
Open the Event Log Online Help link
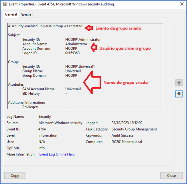click(57, 154)
